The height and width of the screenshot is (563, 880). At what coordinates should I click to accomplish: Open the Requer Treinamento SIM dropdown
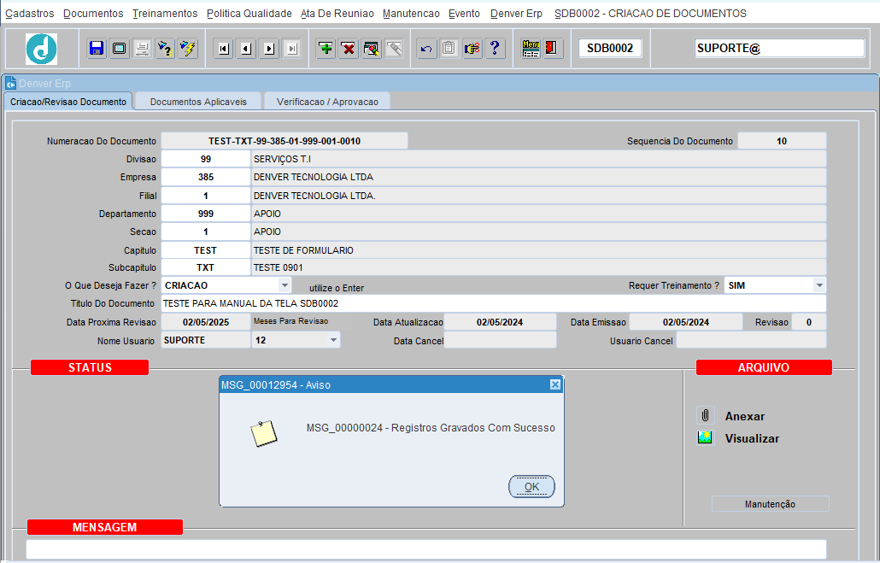[x=819, y=285]
